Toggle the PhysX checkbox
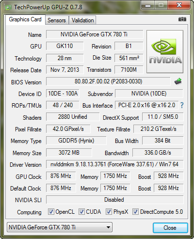This screenshot has width=194, height=239. (109, 211)
